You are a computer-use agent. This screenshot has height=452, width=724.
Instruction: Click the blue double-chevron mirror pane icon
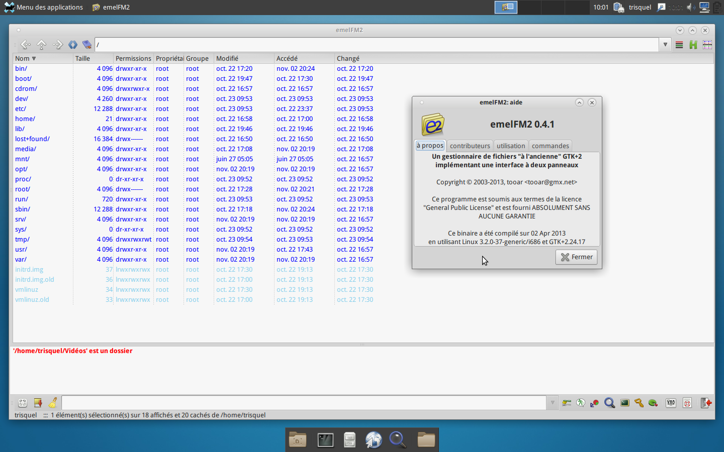coord(73,45)
